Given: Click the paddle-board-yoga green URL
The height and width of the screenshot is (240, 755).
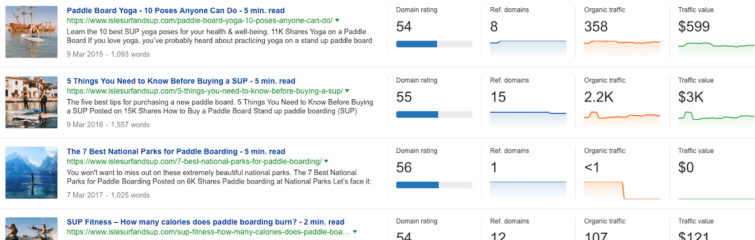Looking at the screenshot, I should (x=199, y=21).
